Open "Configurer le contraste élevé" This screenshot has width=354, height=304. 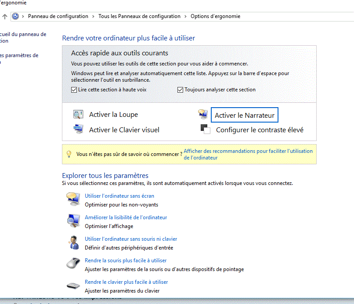(x=260, y=130)
